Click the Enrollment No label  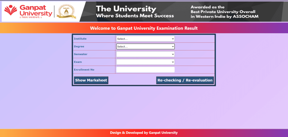84,69
